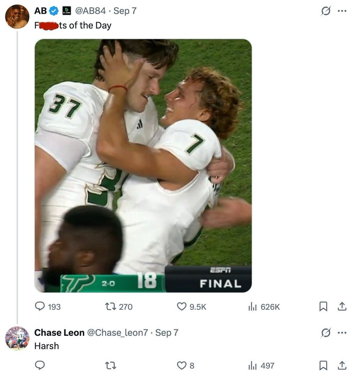
Task: Click the reply icon on Chase Leon's tweet
Action: click(40, 365)
